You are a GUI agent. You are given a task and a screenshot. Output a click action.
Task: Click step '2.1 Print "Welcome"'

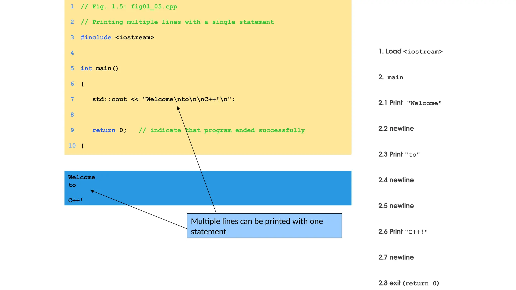coord(410,103)
